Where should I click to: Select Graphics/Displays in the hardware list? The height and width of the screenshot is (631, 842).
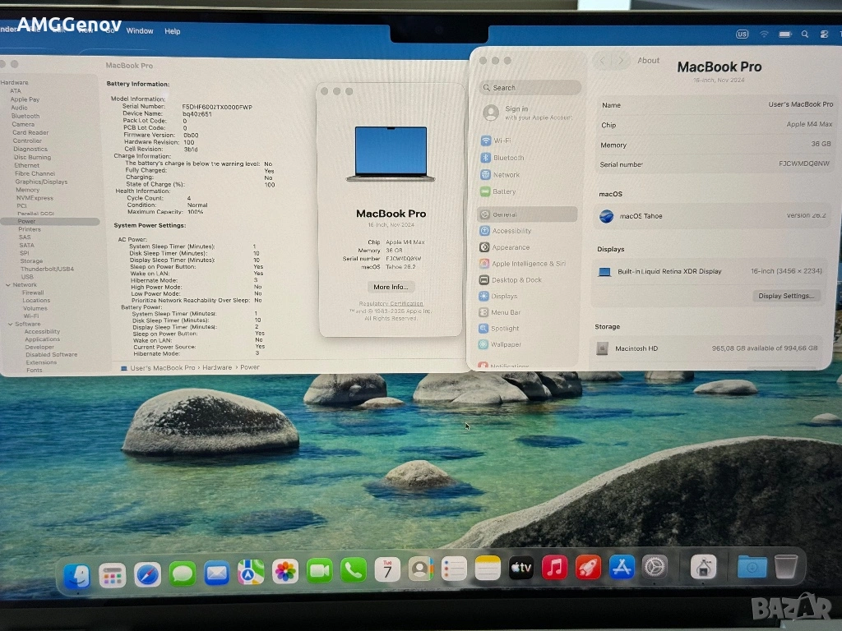pos(41,182)
